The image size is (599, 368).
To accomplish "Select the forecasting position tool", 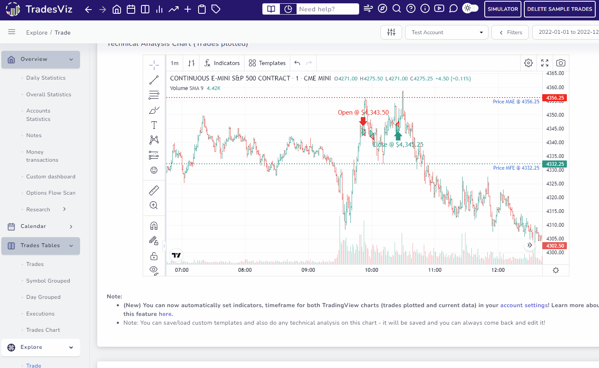I will pos(154,155).
